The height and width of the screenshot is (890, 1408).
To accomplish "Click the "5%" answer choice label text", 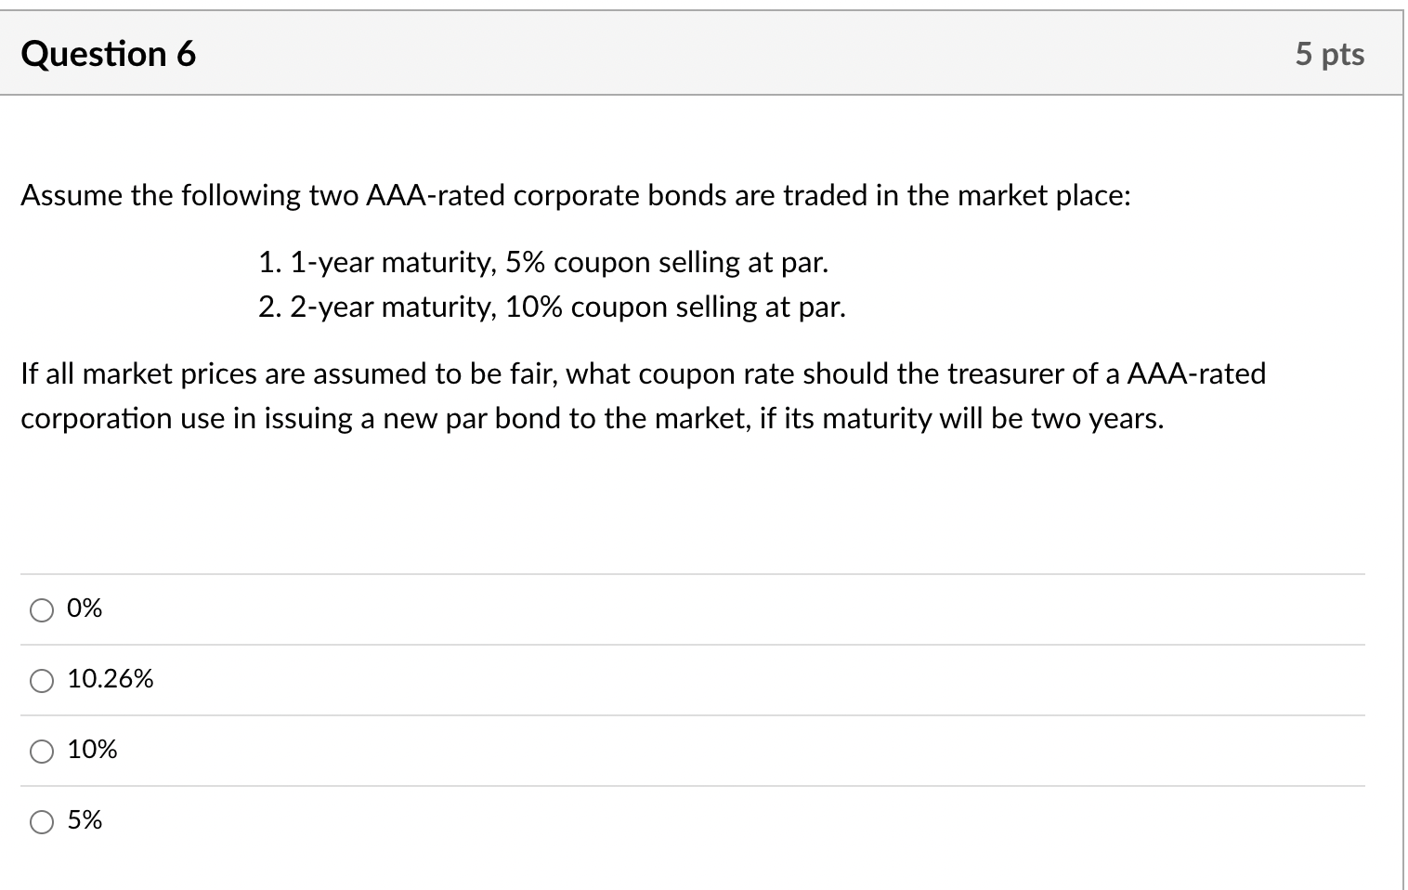I will [x=85, y=820].
